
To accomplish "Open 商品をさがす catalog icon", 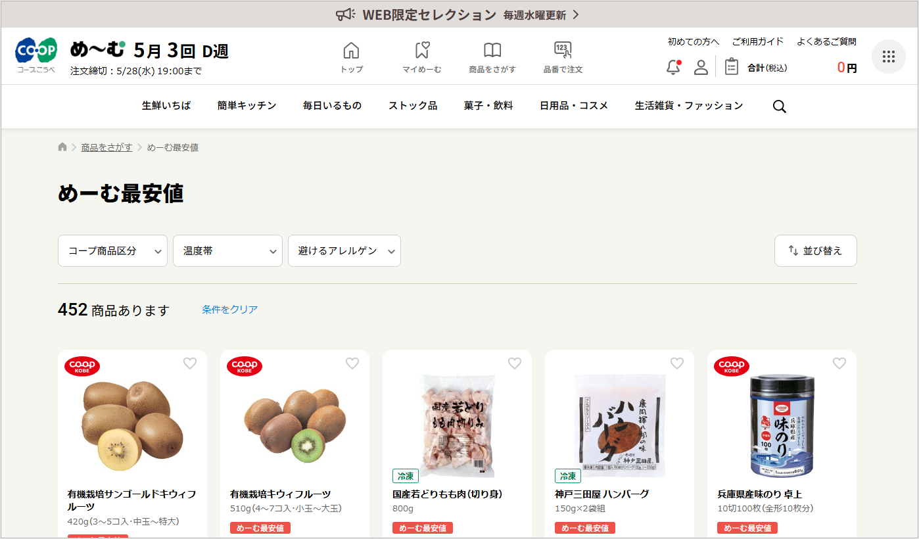I will [492, 57].
